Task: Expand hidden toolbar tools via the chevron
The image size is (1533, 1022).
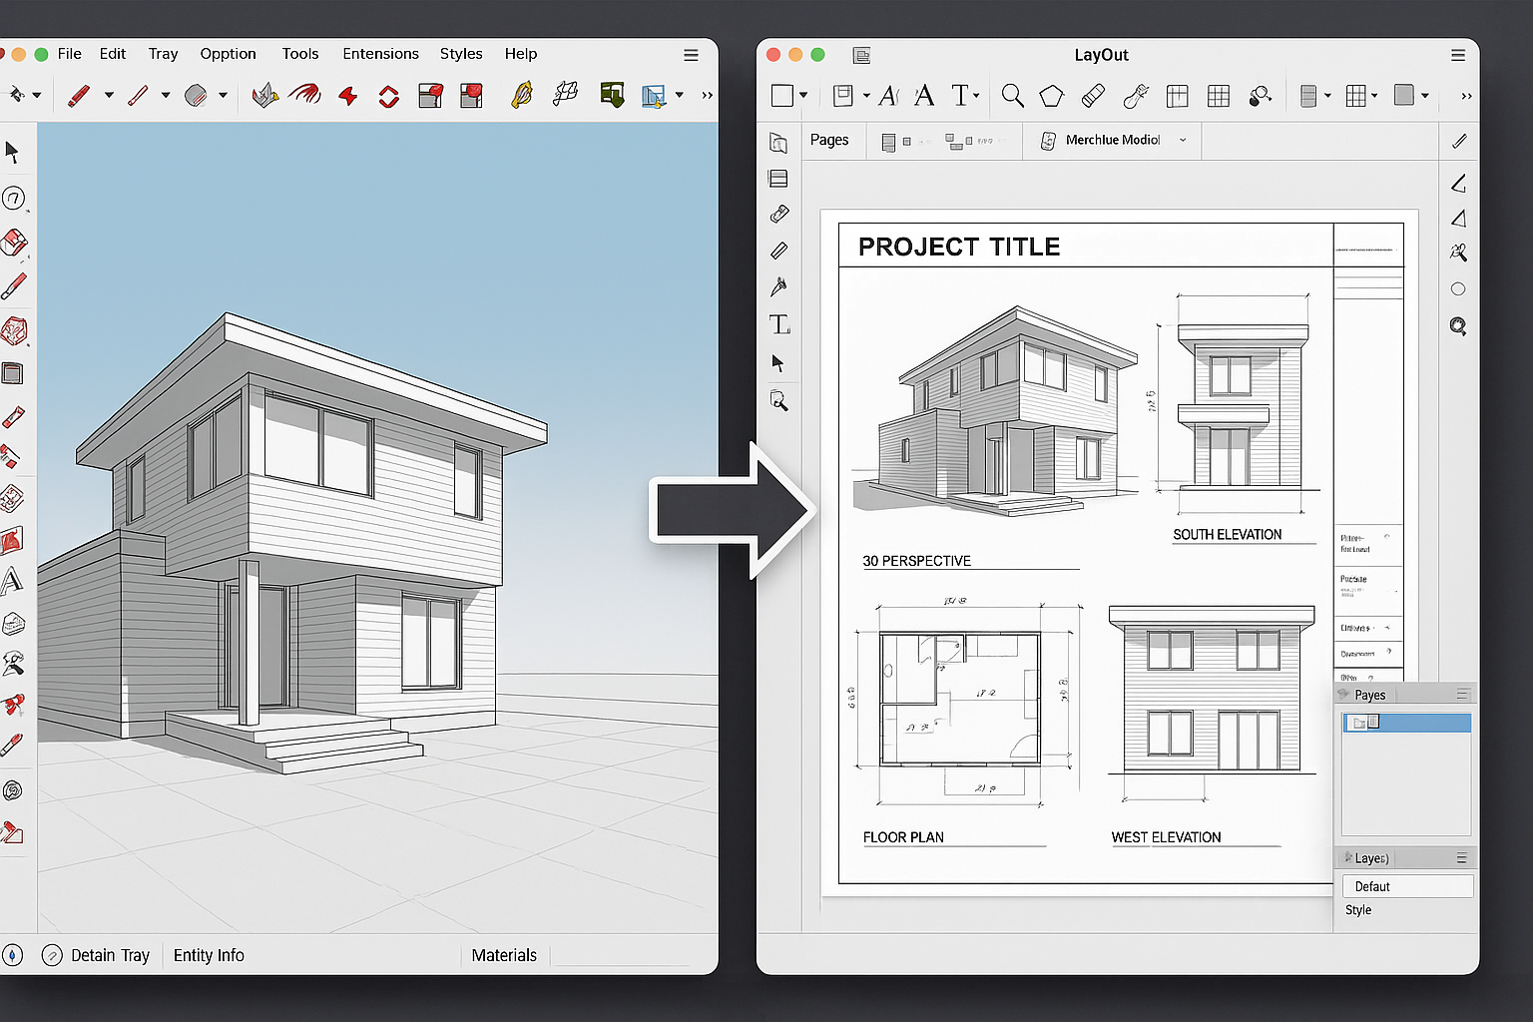Action: tap(1465, 95)
